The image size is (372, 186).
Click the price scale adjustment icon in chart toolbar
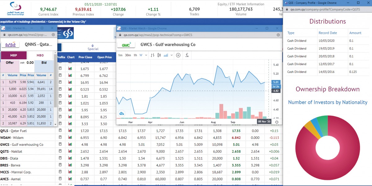point(153,55)
